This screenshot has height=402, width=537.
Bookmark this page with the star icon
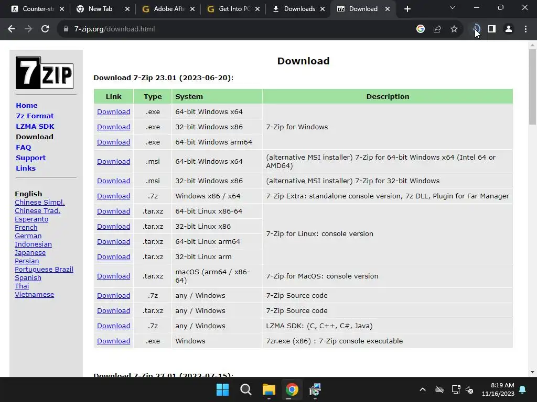454,29
